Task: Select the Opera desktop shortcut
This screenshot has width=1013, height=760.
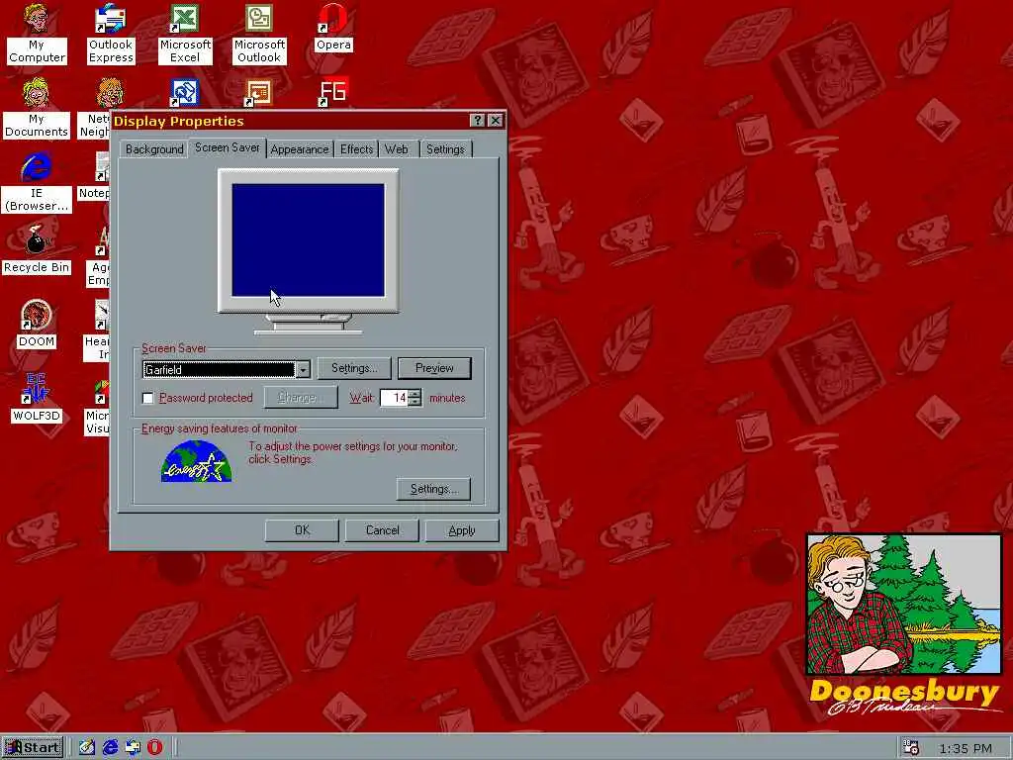Action: point(333,28)
